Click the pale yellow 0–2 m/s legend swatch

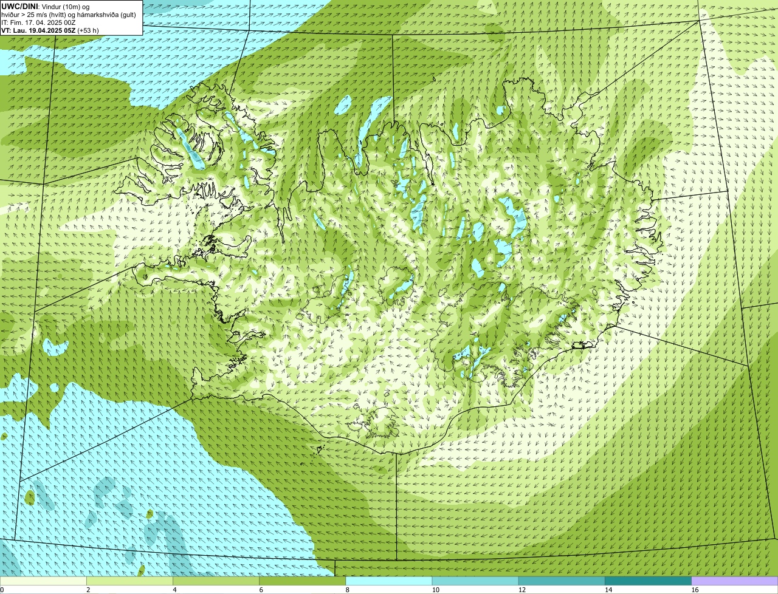[43, 581]
